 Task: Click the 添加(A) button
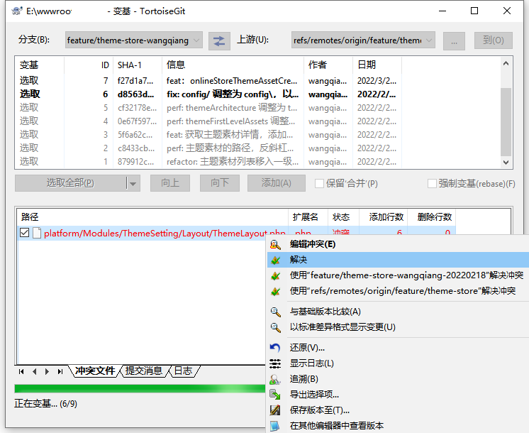click(x=277, y=183)
